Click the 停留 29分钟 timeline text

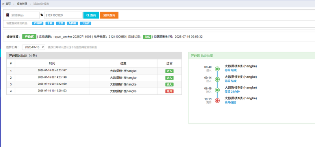click(232, 92)
